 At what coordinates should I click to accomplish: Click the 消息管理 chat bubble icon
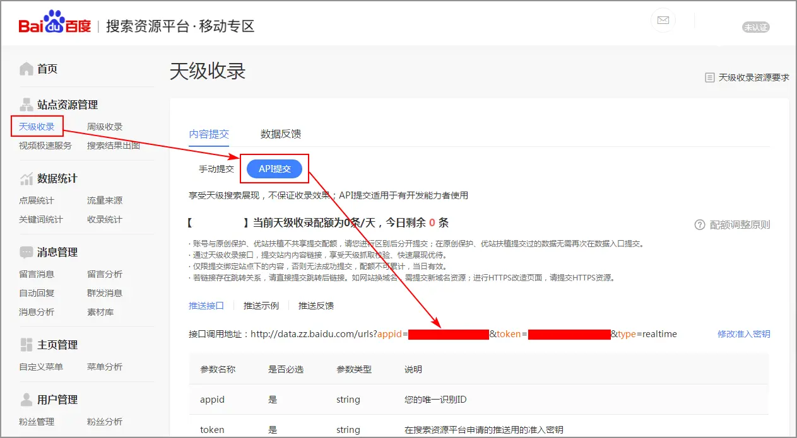tap(27, 252)
